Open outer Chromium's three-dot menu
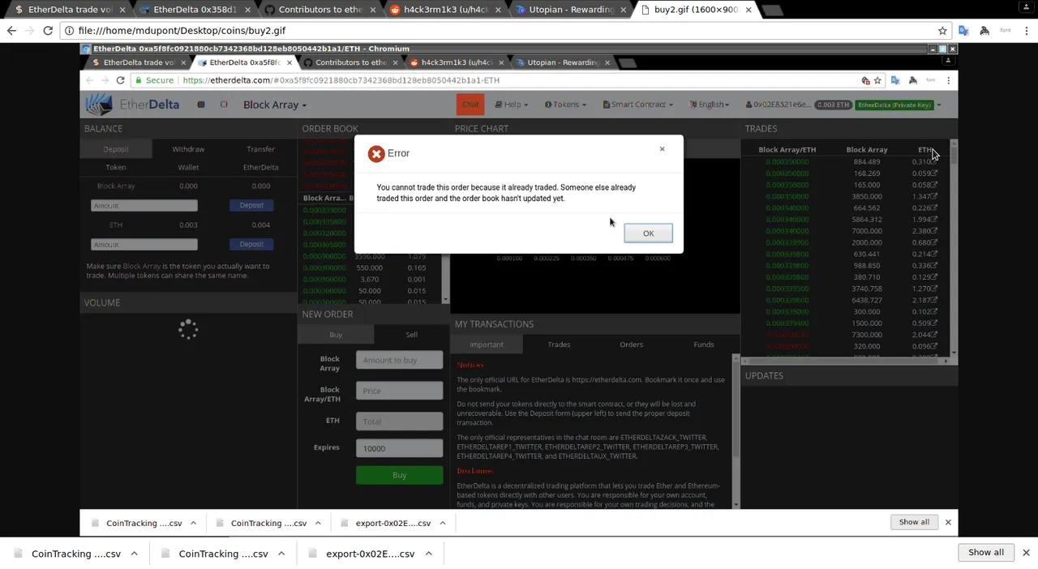The image size is (1038, 569). click(x=1026, y=30)
